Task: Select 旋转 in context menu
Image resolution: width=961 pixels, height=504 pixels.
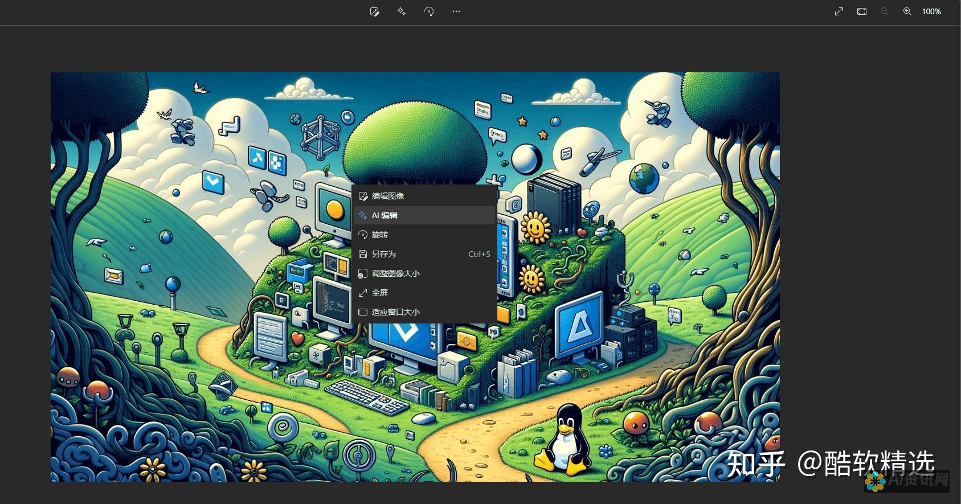Action: coord(424,235)
